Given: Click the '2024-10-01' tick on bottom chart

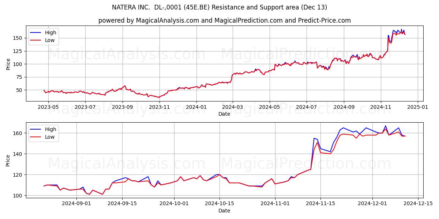Looking at the screenshot, I should pyautogui.click(x=174, y=204).
